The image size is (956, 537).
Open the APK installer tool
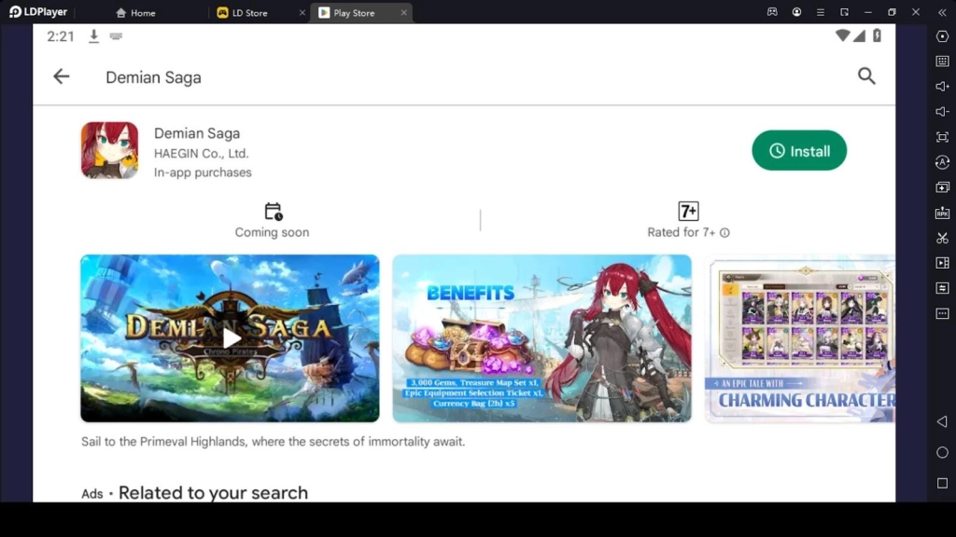click(x=941, y=212)
